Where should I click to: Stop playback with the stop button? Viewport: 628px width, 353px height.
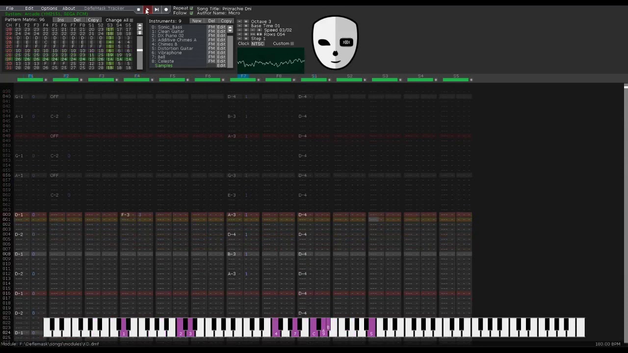(138, 9)
